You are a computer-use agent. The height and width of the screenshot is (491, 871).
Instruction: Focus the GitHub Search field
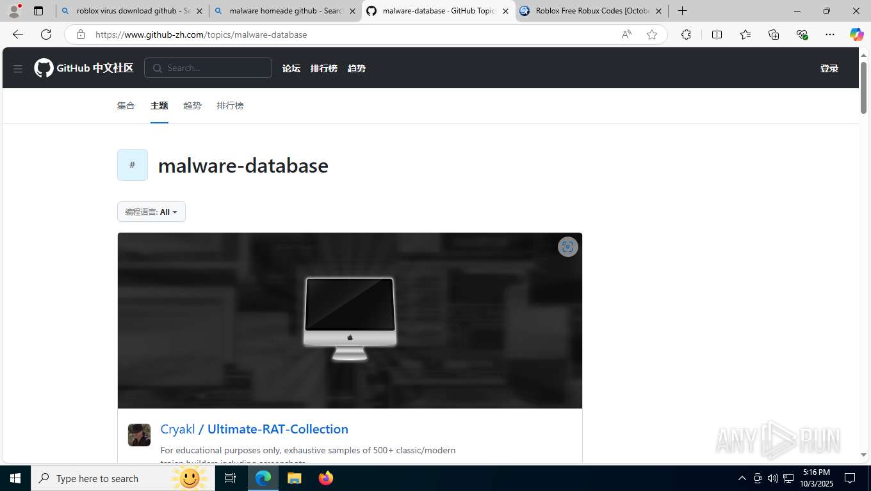208,68
